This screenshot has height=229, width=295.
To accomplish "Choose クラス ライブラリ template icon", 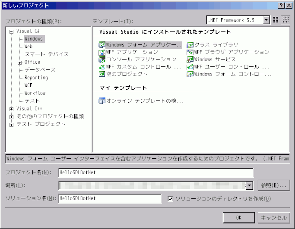I will pos(190,45).
